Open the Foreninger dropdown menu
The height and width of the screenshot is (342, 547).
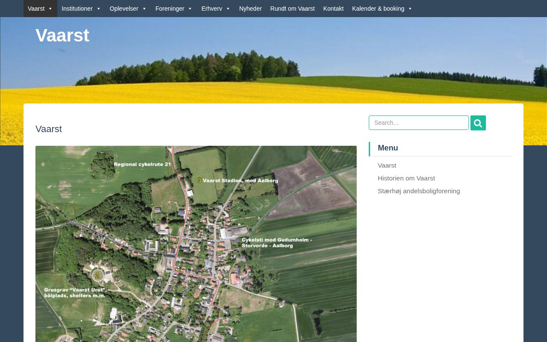pyautogui.click(x=174, y=9)
